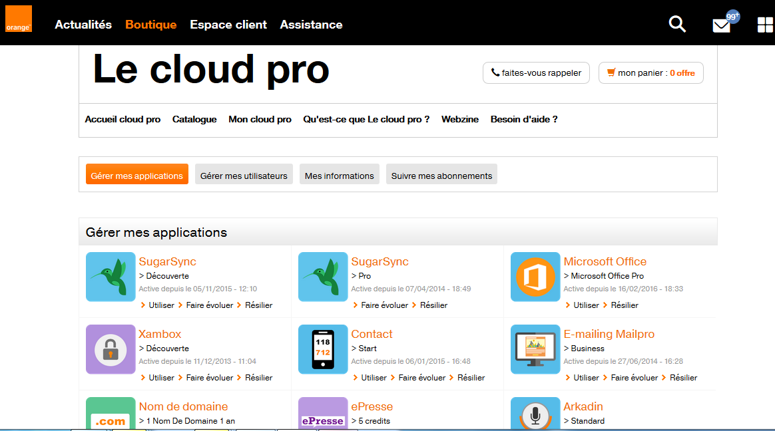
Task: Click the Microsoft Office app icon
Action: pos(535,277)
